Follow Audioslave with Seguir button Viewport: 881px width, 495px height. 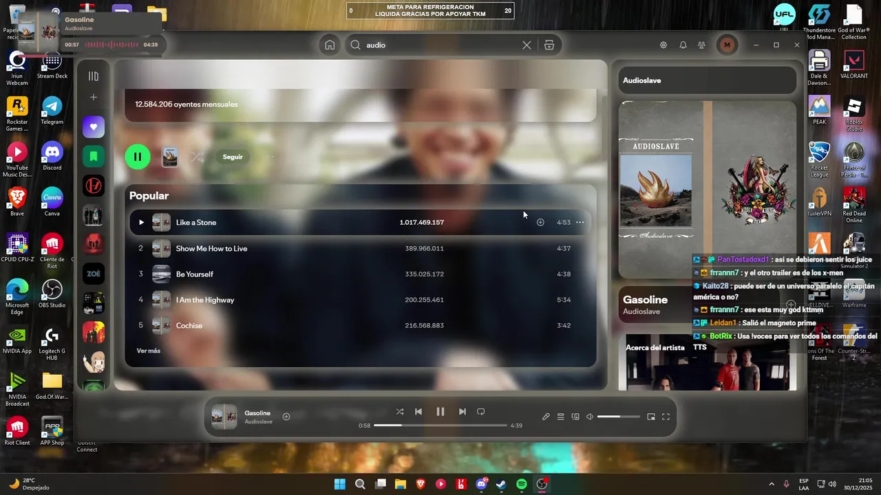click(233, 157)
